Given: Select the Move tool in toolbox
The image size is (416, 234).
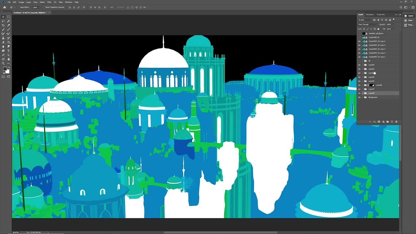Looking at the screenshot, I should point(4,17).
